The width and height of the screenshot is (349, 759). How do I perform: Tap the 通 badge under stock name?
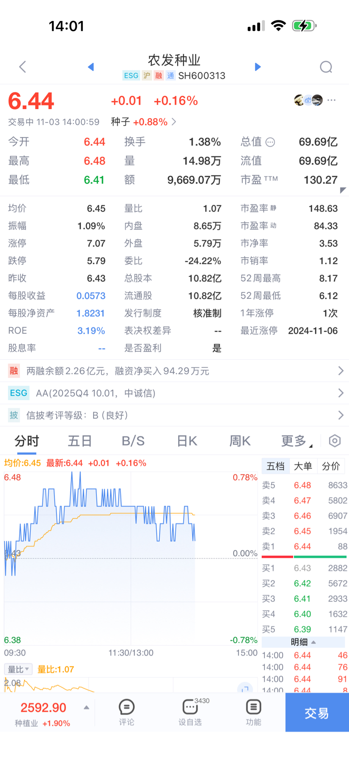pos(170,75)
